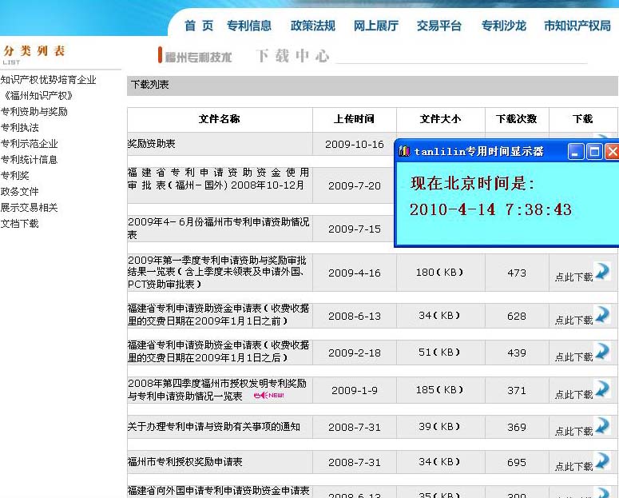Open the 奖励资助表 file link
The image size is (619, 498).
click(x=152, y=145)
